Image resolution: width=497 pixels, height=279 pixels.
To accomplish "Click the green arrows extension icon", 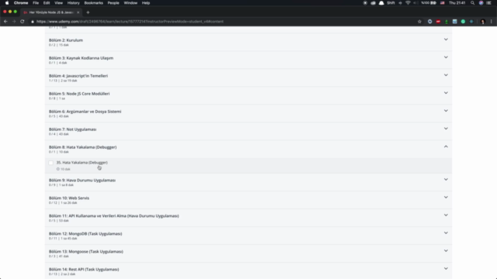I will click(x=447, y=22).
